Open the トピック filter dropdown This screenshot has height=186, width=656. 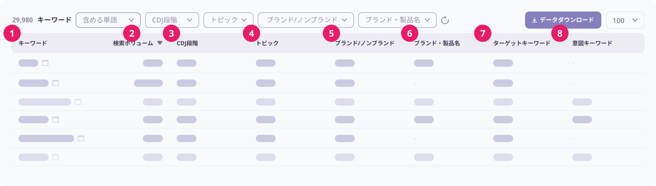pyautogui.click(x=228, y=20)
